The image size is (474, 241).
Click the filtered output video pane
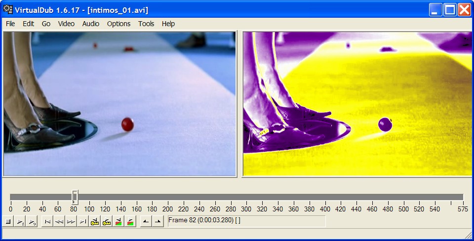[x=357, y=104]
